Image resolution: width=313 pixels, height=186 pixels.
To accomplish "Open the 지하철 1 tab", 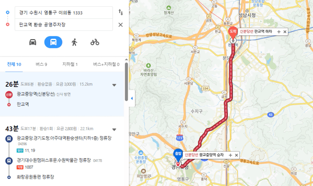I will pos(70,64).
